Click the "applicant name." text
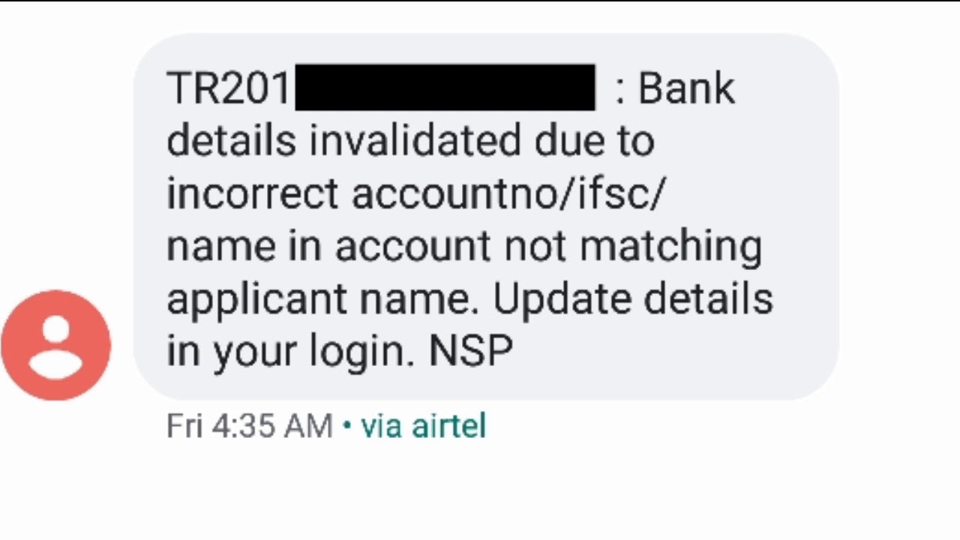Viewport: 960px width, 540px height. pyautogui.click(x=322, y=298)
